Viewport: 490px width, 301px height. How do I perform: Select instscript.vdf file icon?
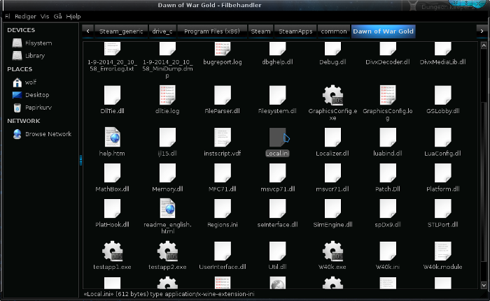click(223, 138)
